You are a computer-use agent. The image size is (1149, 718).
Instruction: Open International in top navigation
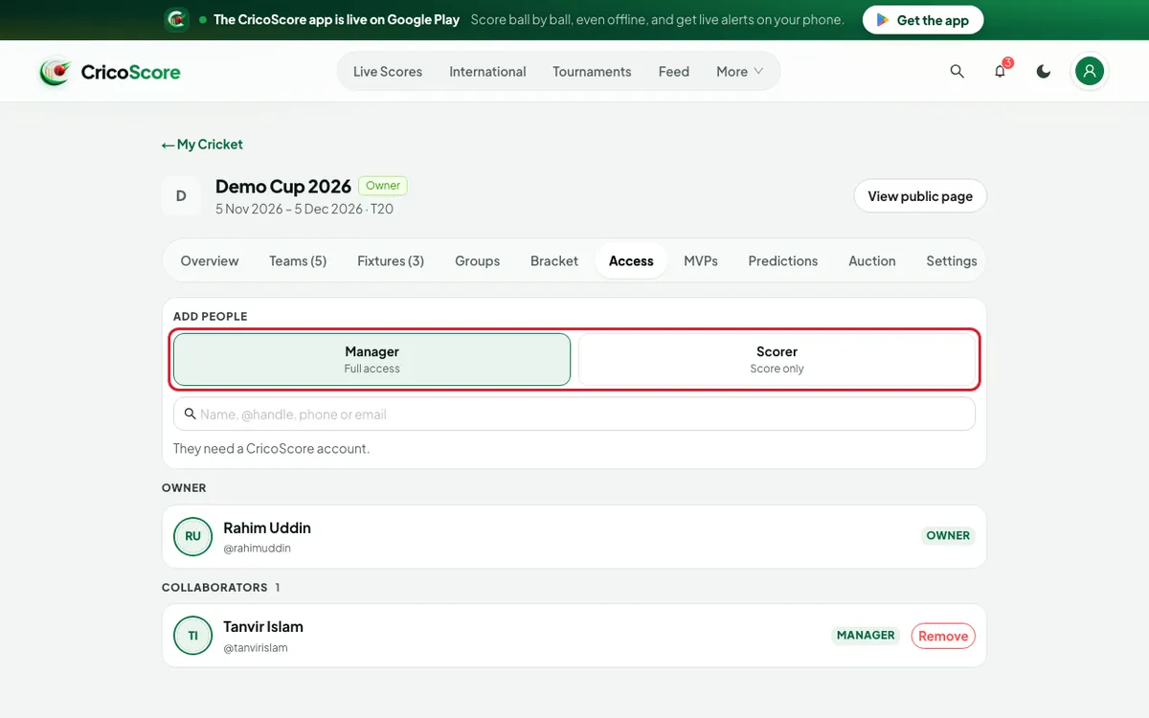tap(487, 72)
